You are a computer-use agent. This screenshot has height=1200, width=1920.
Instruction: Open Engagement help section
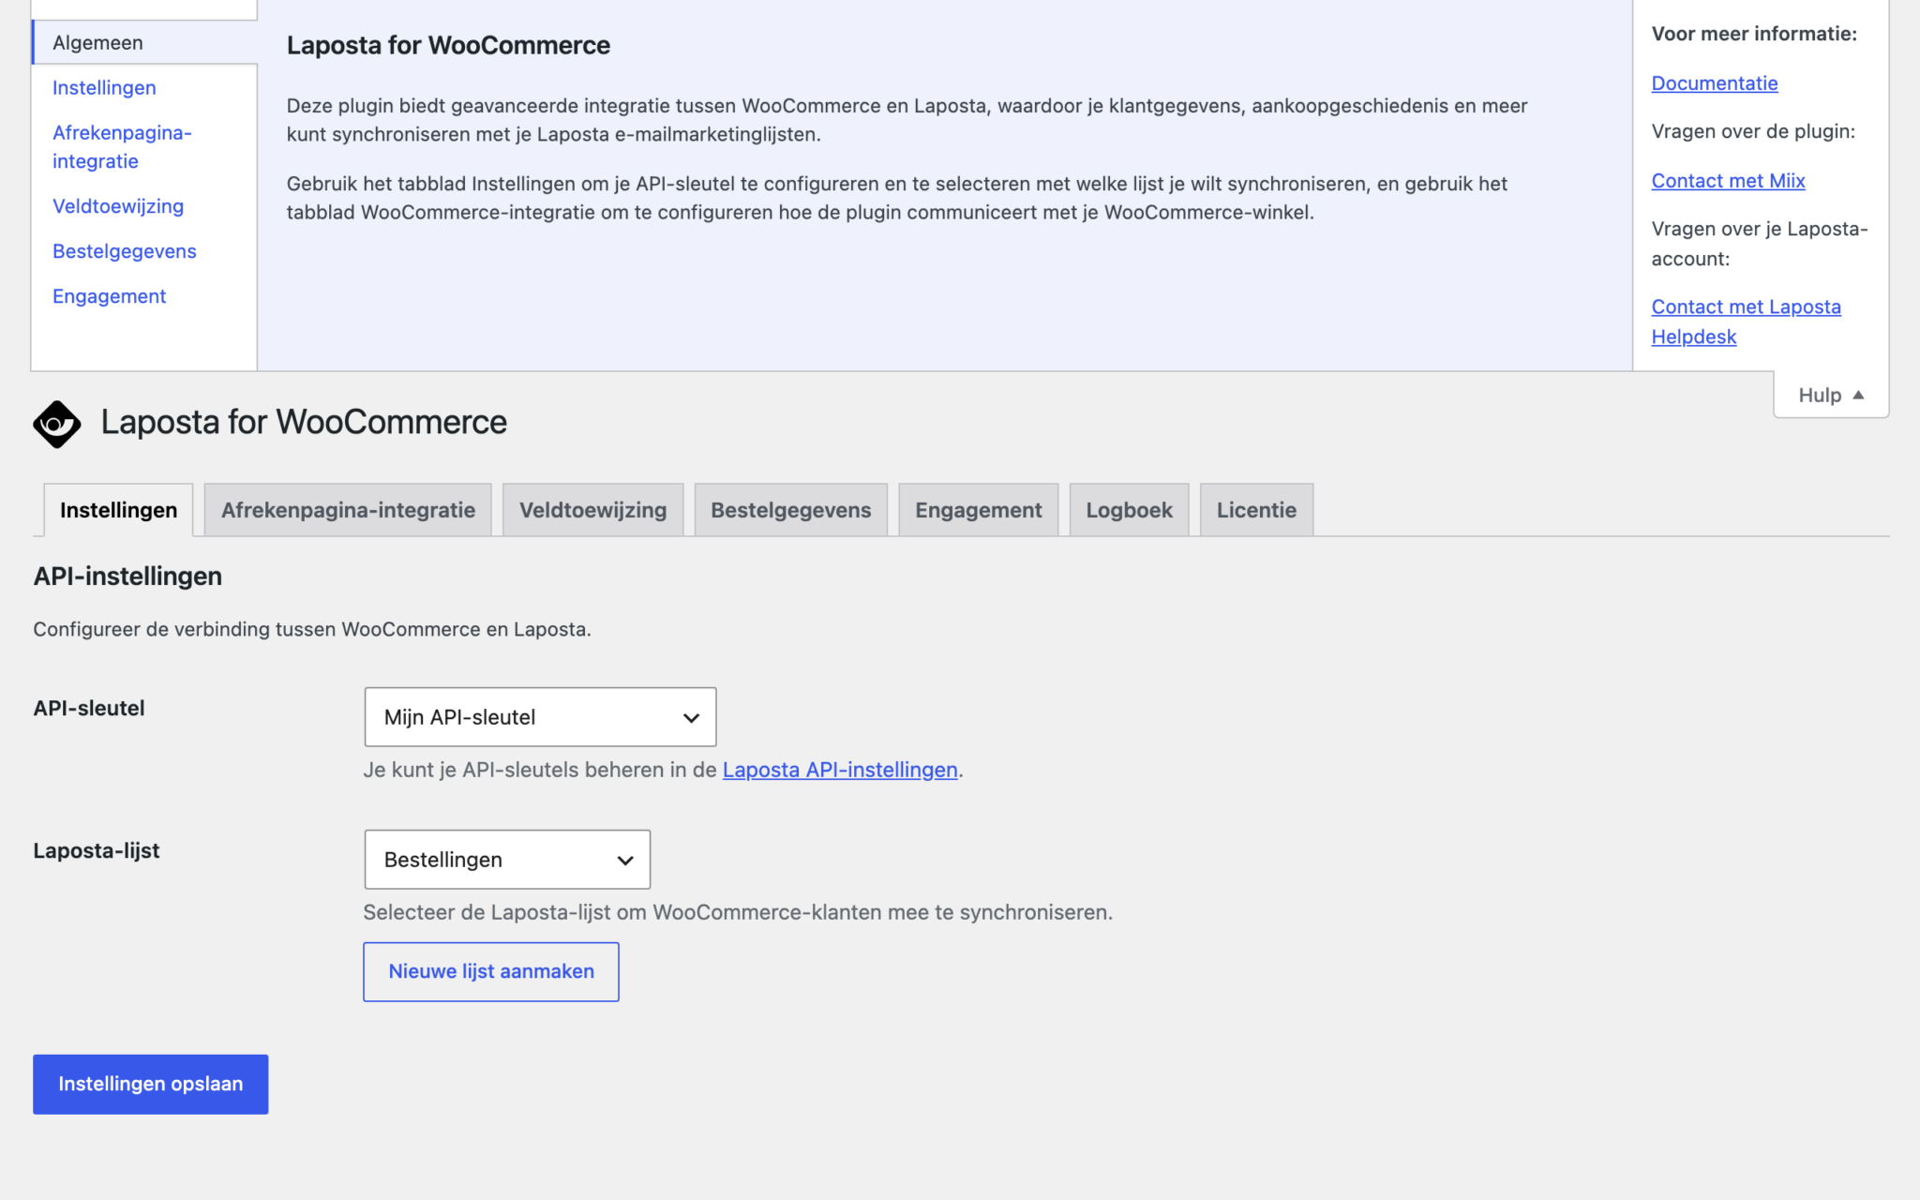(109, 296)
